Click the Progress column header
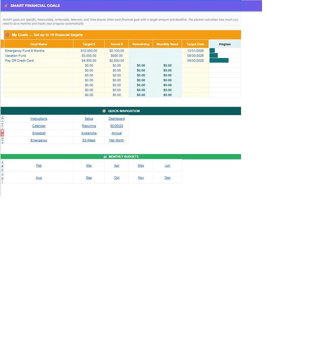323x338 pixels. click(225, 44)
